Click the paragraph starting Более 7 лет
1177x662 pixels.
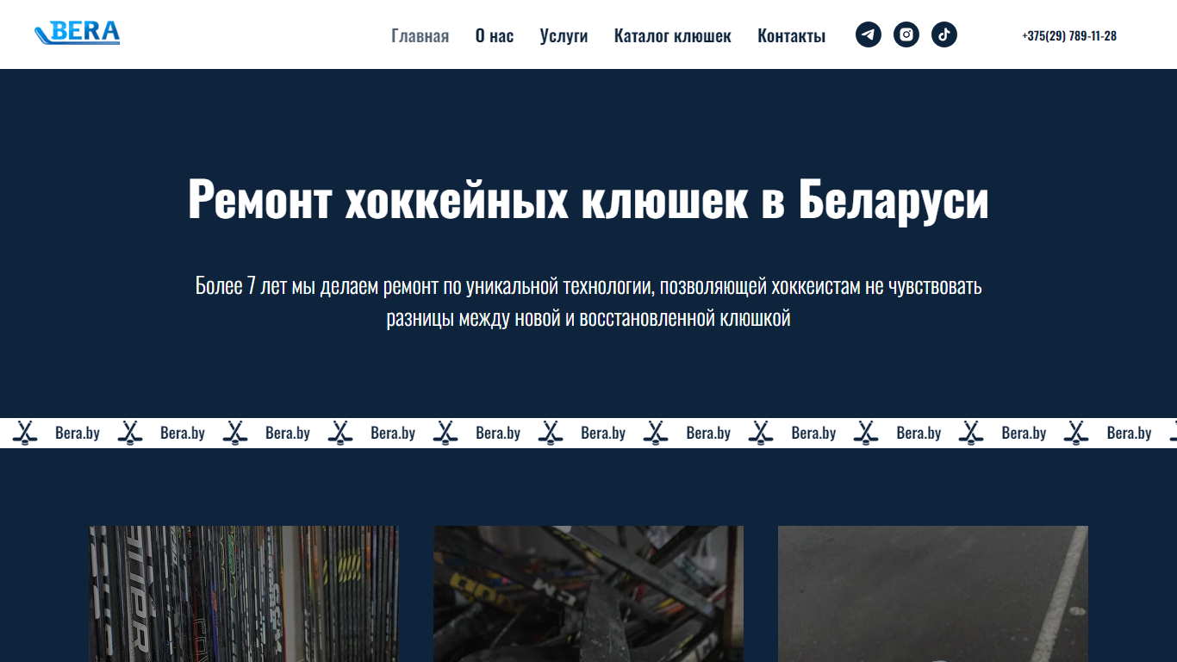click(588, 302)
